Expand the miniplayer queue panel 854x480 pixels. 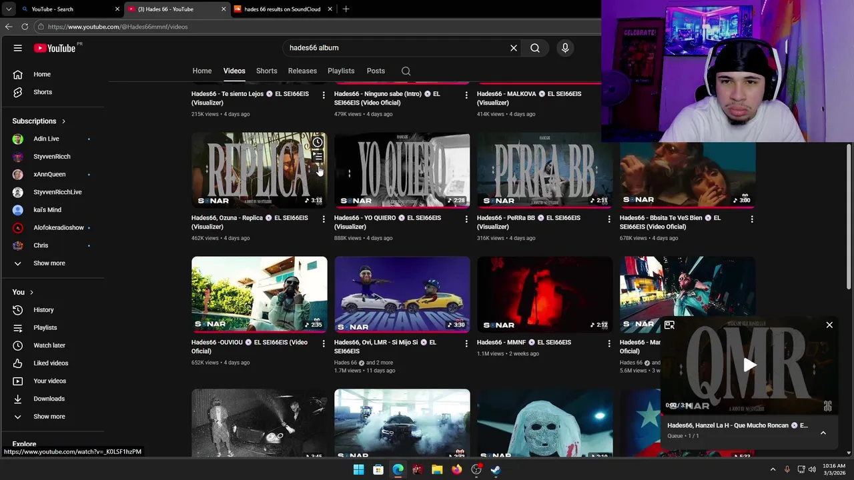[823, 433]
